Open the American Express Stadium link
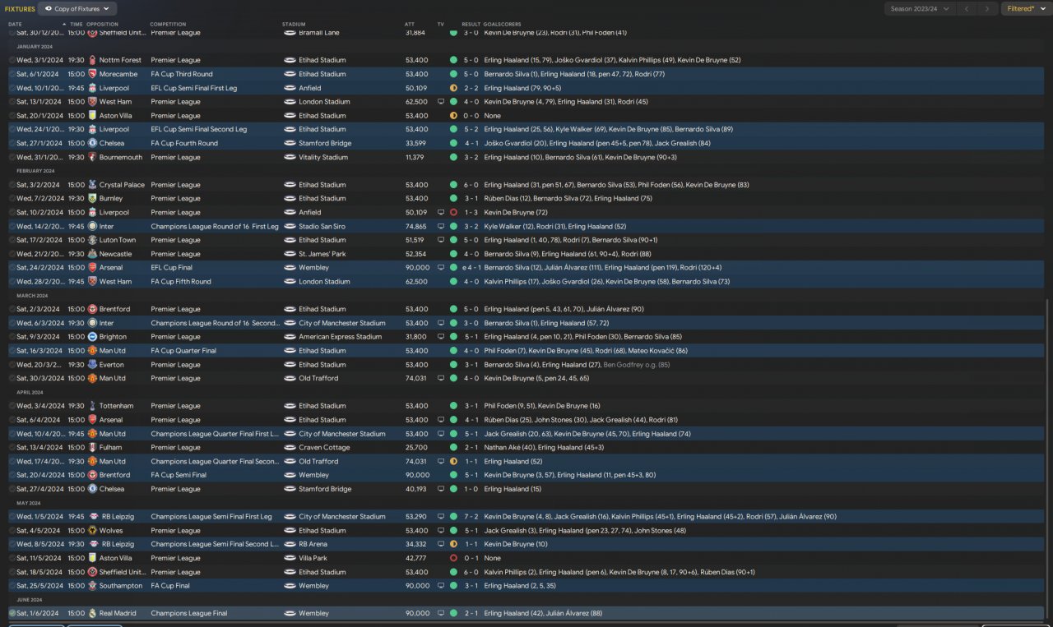 (340, 337)
